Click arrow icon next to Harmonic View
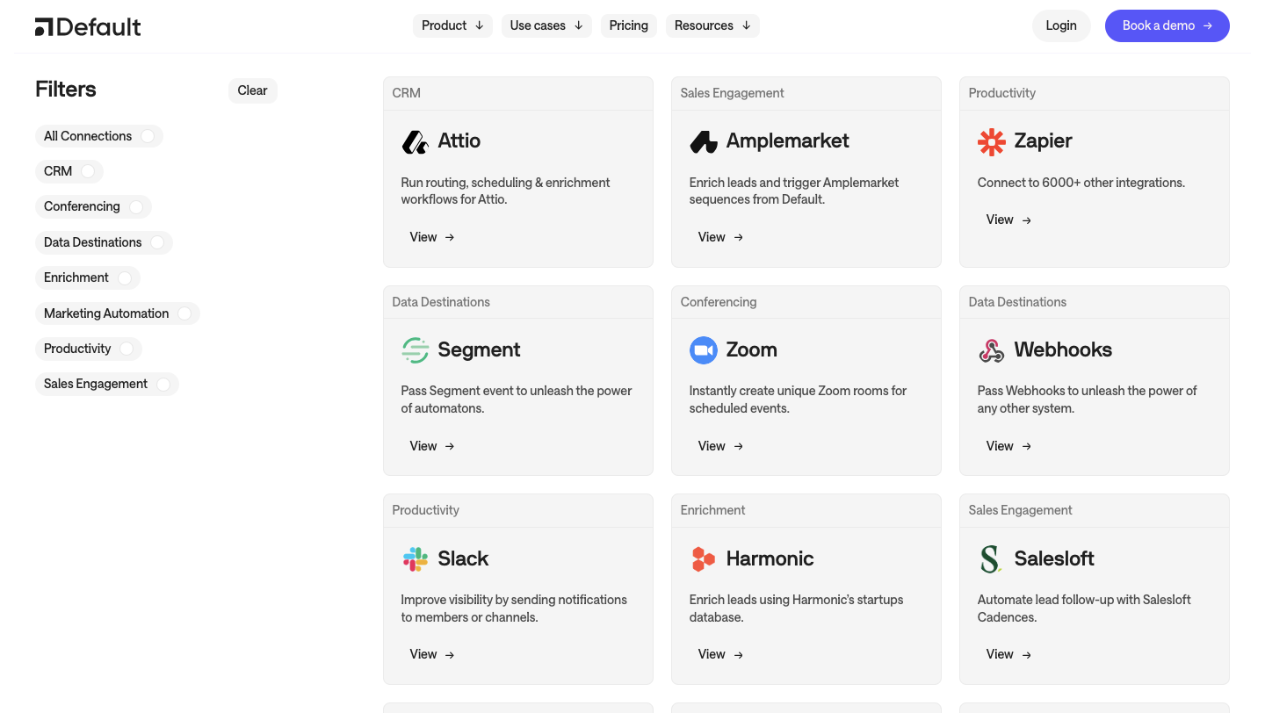This screenshot has width=1265, height=713. (738, 655)
